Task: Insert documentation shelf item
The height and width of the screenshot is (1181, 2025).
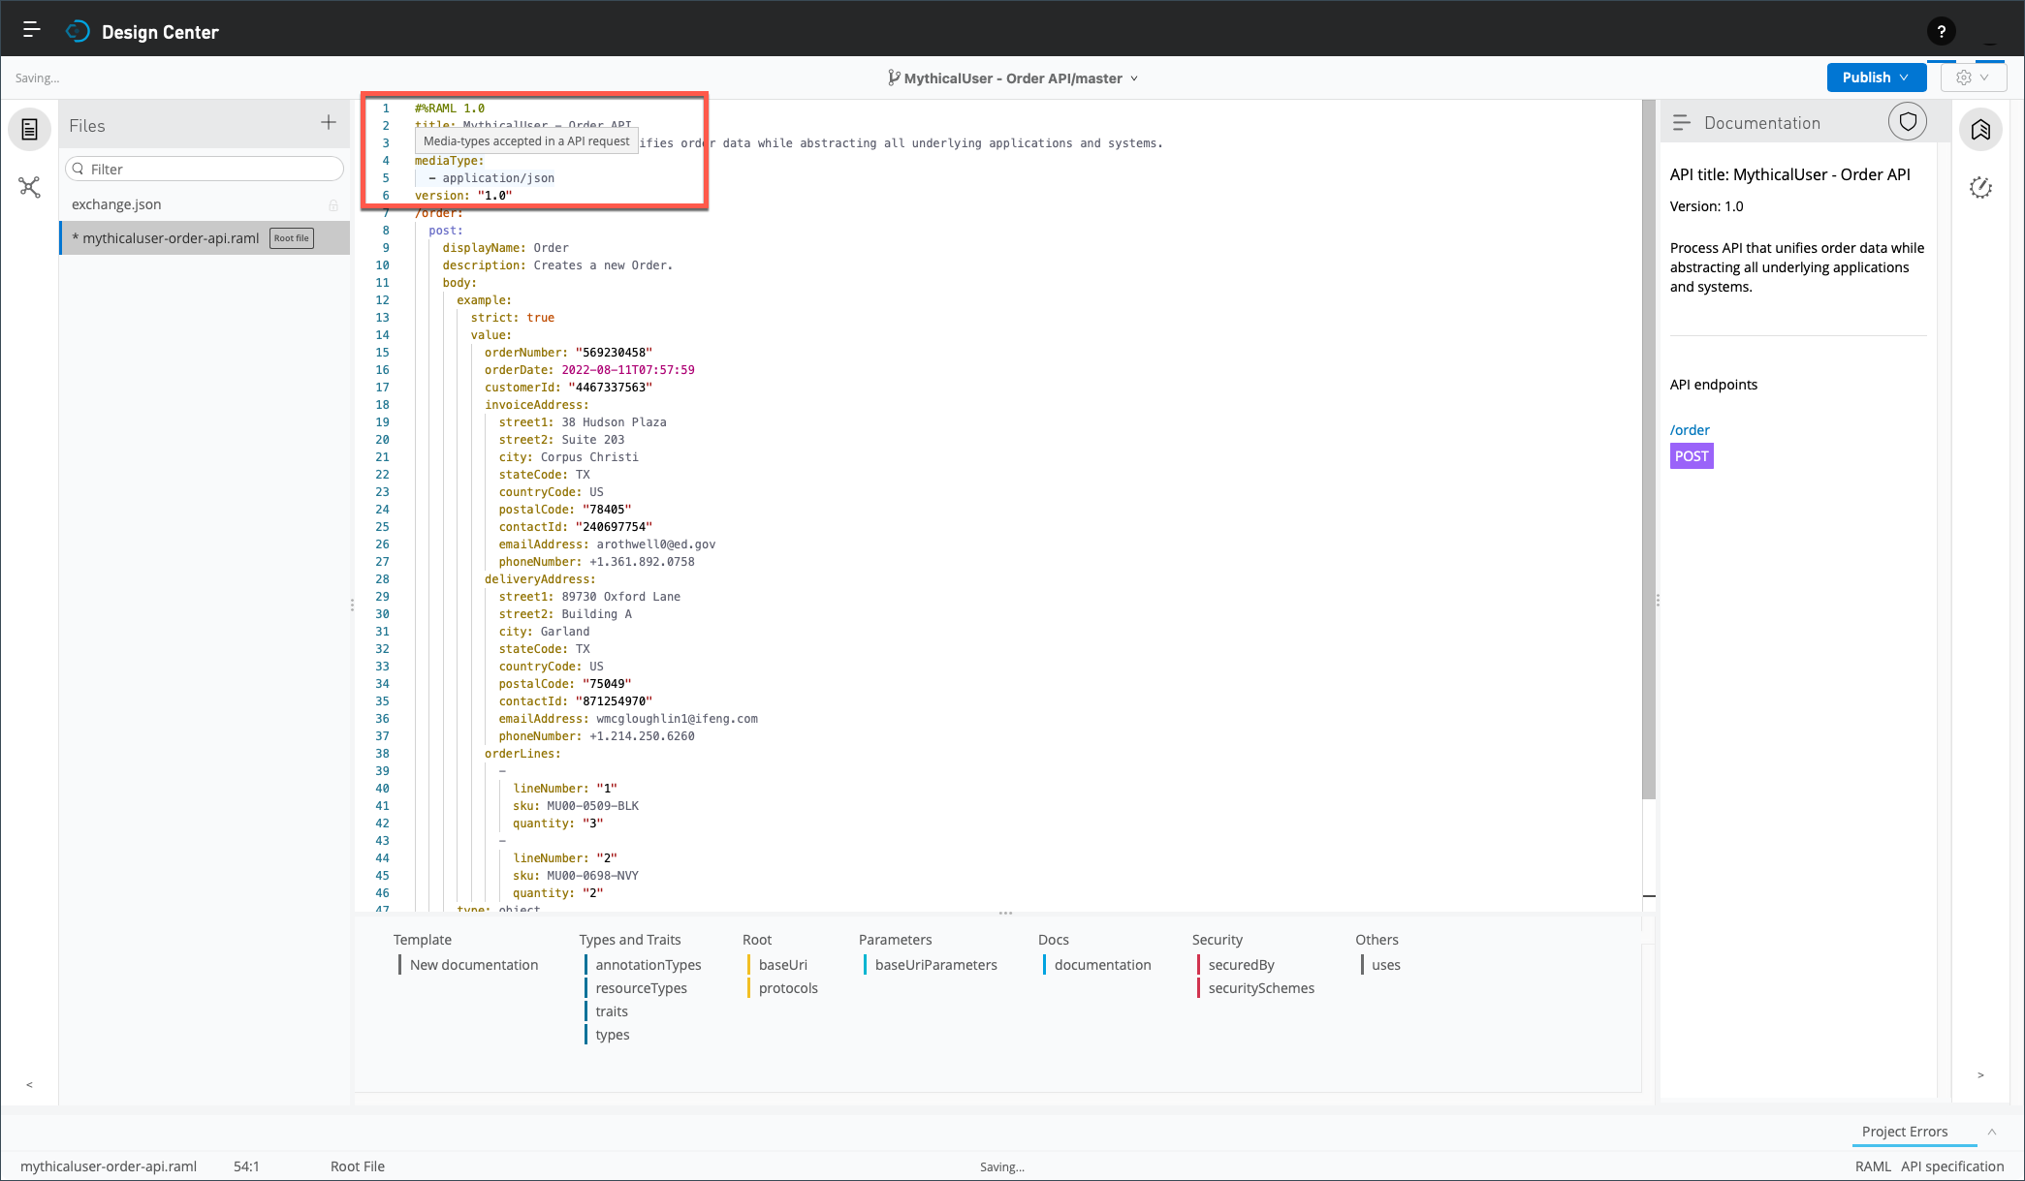Action: click(x=1103, y=965)
